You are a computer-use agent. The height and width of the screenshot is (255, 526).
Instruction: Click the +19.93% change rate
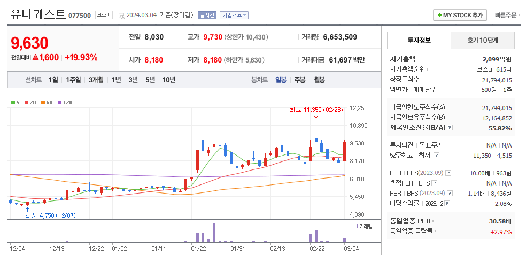click(81, 57)
